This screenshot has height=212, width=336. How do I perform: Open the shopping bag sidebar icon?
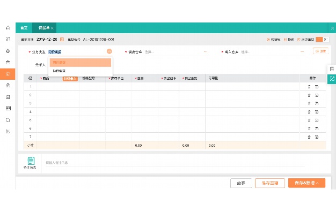[8, 62]
